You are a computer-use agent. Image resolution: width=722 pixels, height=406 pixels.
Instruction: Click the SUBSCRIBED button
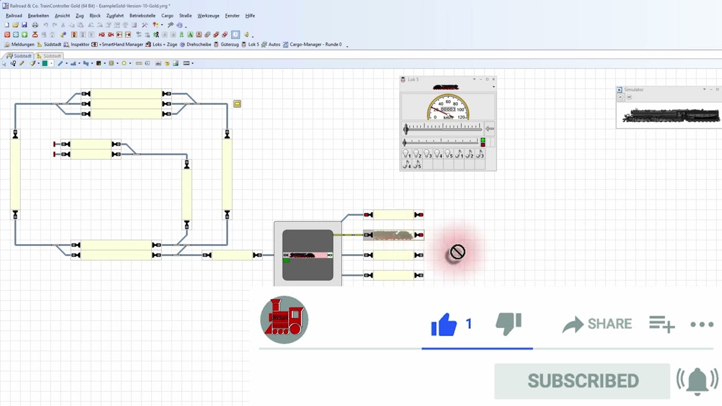(x=582, y=381)
